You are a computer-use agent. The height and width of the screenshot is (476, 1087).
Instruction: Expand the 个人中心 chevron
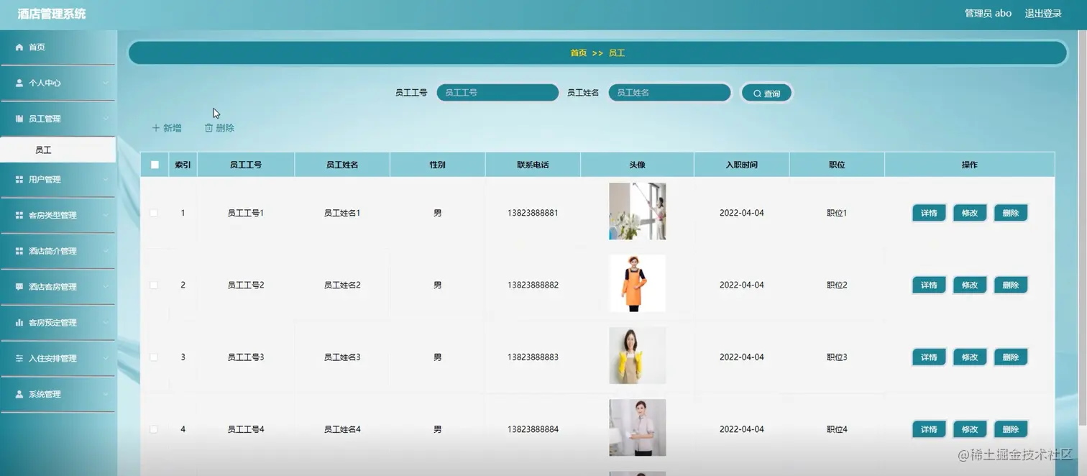click(x=105, y=83)
